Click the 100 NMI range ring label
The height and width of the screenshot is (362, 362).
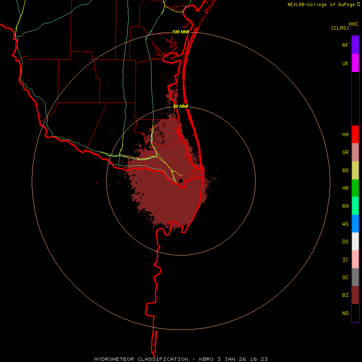[181, 32]
